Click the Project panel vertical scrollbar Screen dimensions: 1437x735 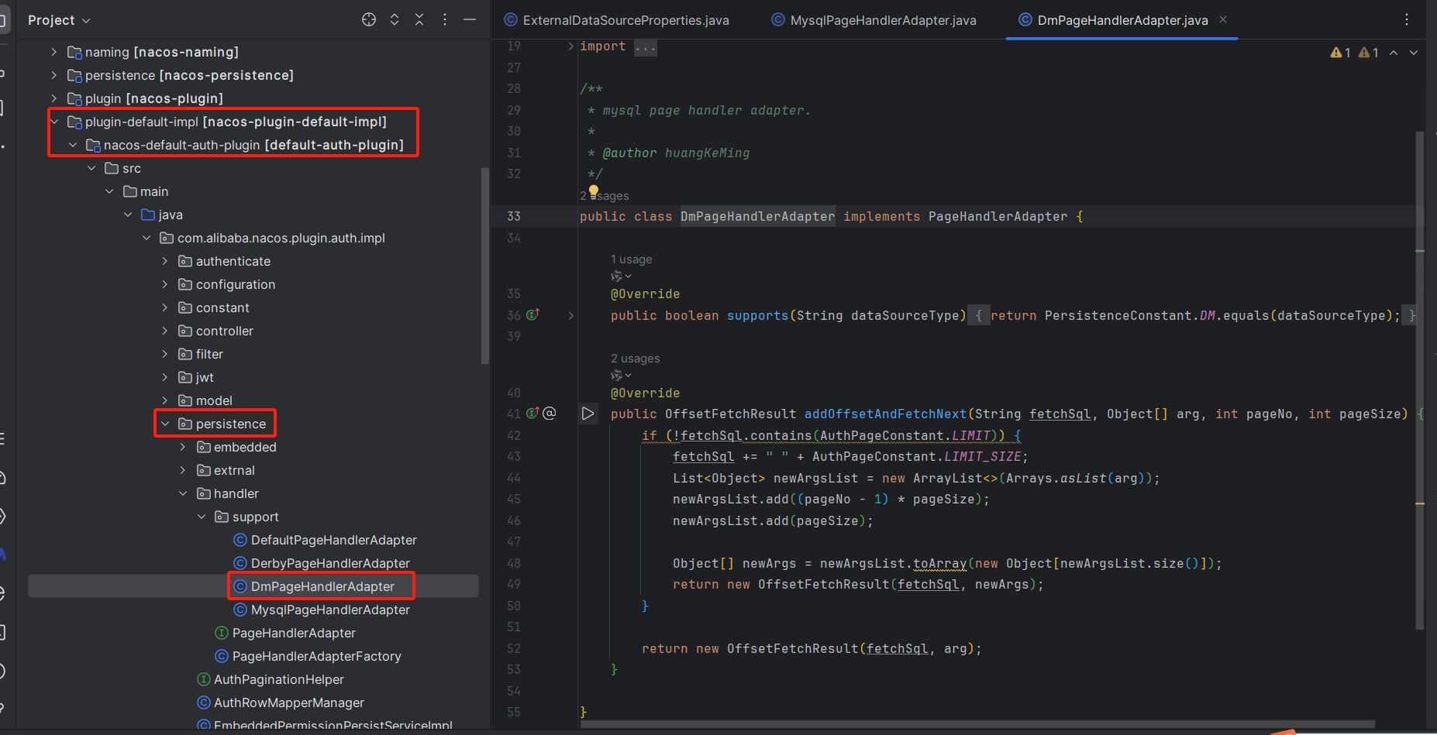coord(485,266)
